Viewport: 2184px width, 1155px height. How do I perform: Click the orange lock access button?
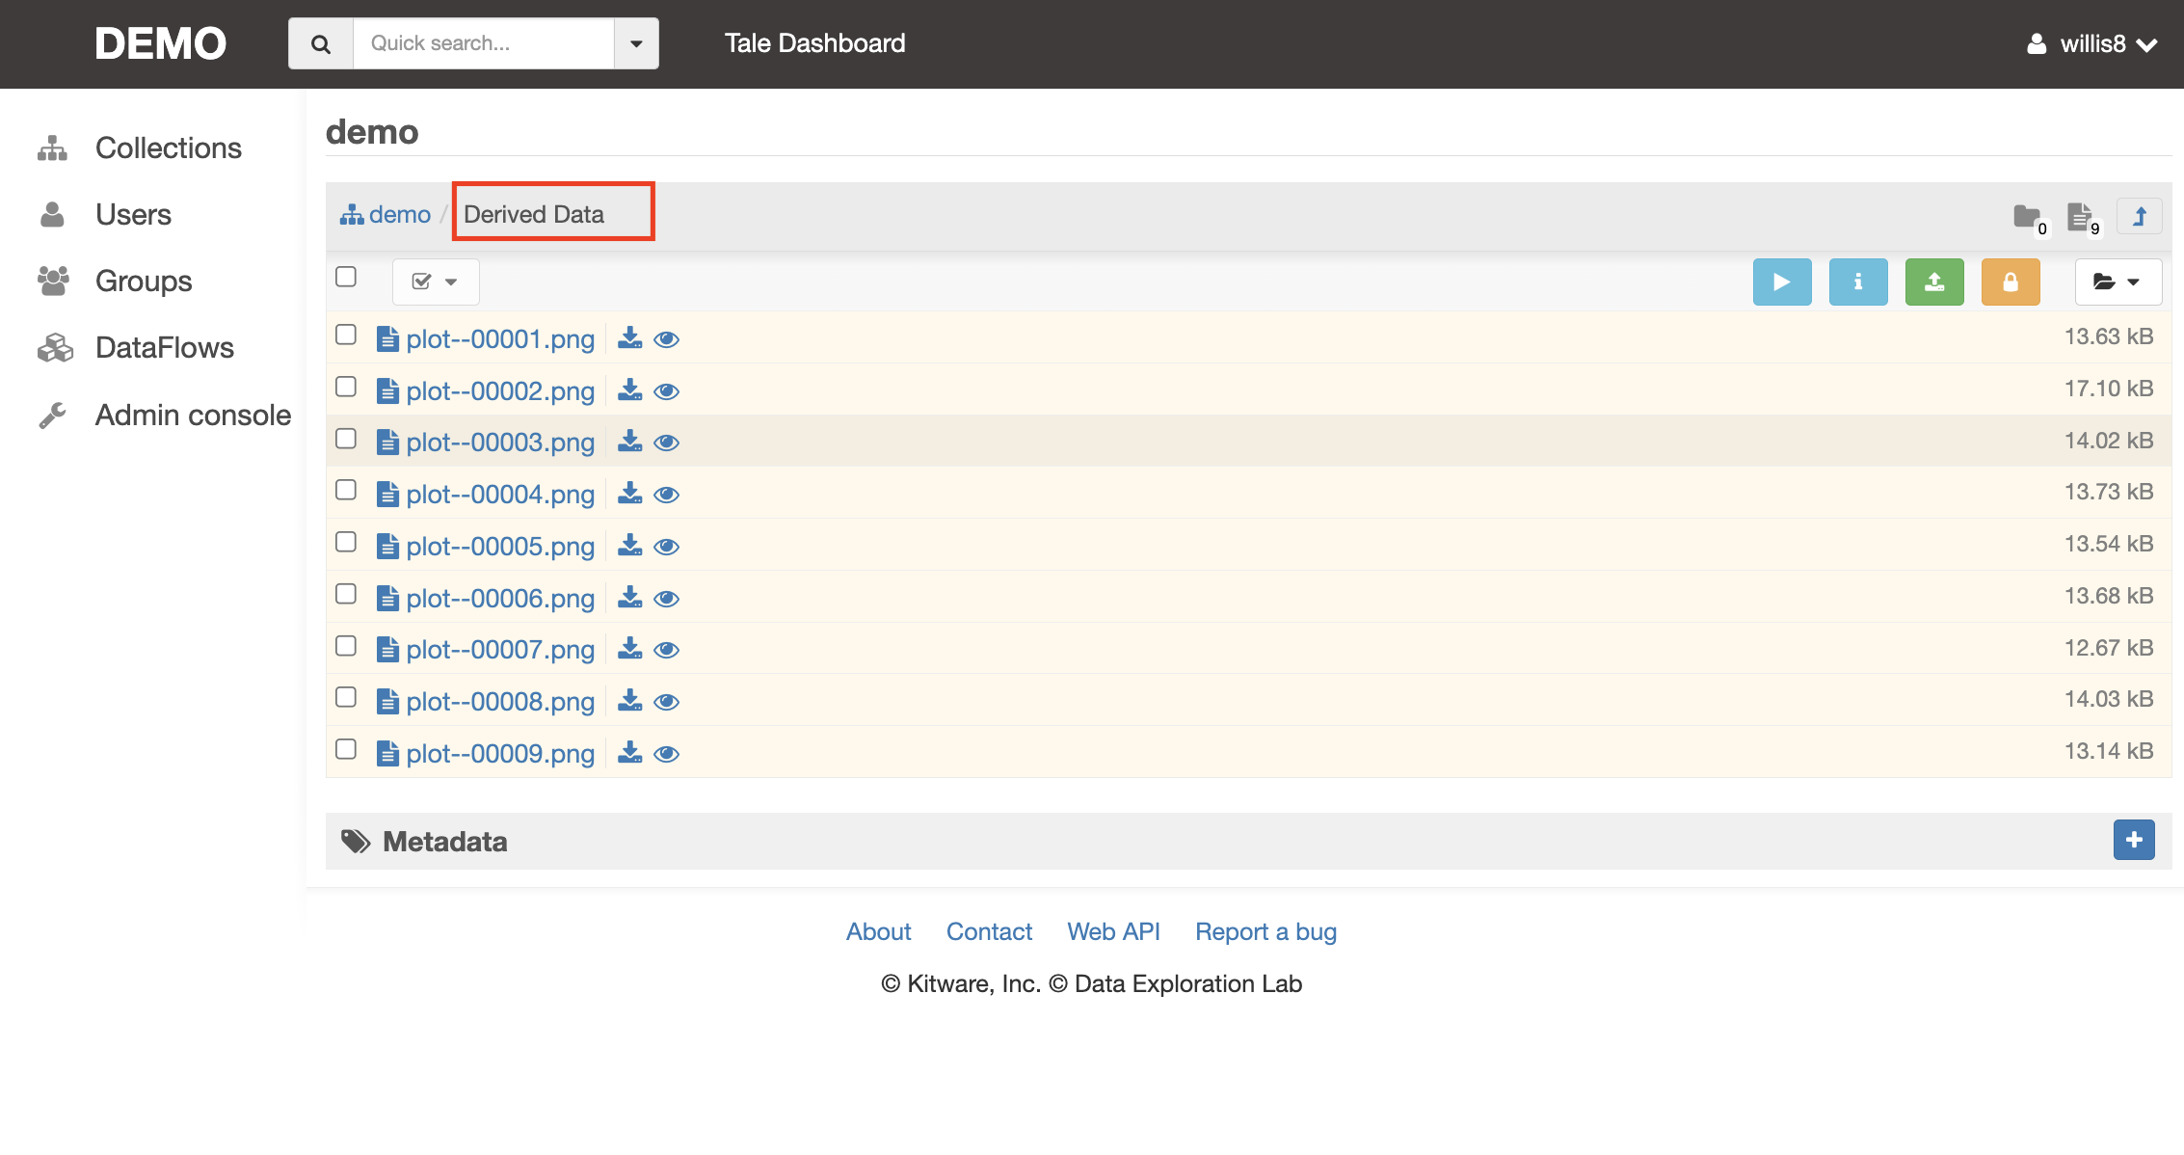2010,282
